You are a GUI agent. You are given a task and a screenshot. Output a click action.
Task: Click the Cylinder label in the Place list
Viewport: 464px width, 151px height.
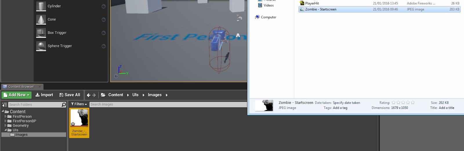(54, 6)
